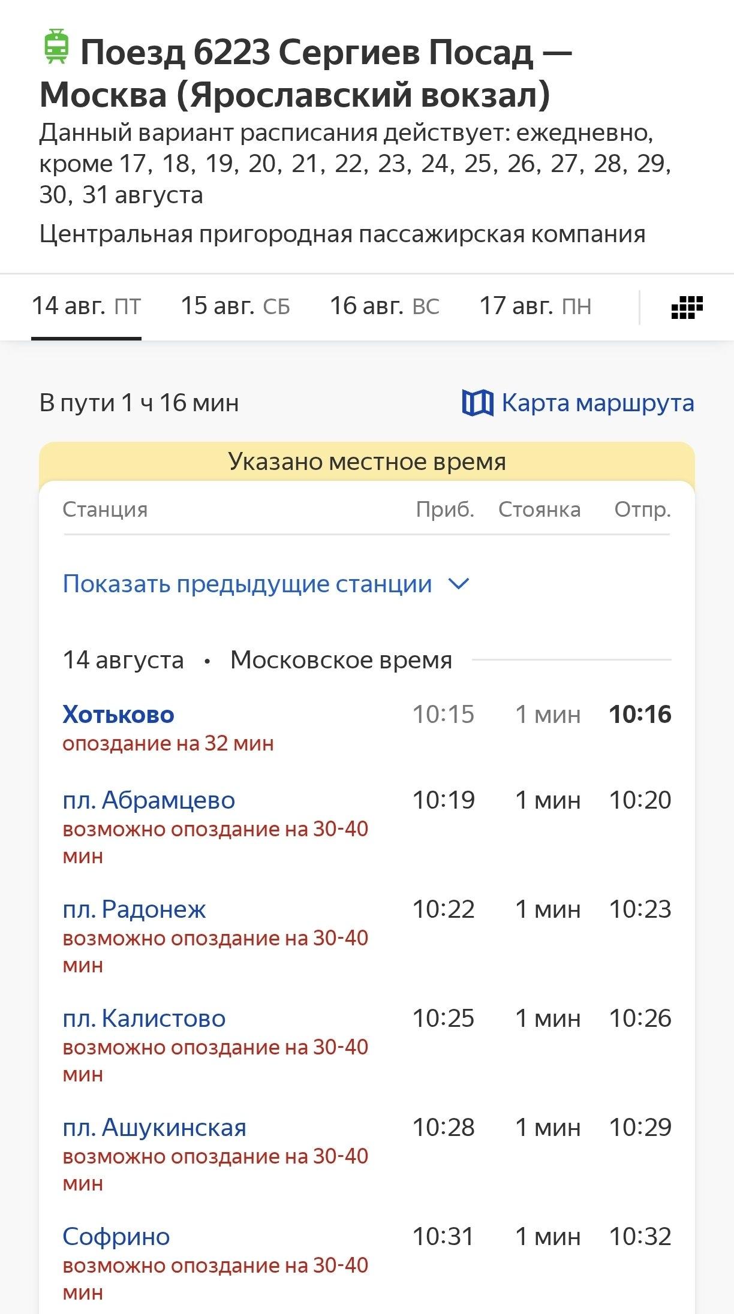Screen dimensions: 734x1314
Task: Open пл. Радонеж station link
Action: 134,909
